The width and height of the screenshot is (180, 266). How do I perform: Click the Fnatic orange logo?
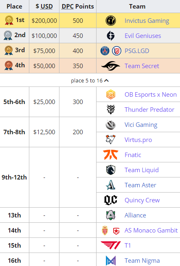point(111,155)
